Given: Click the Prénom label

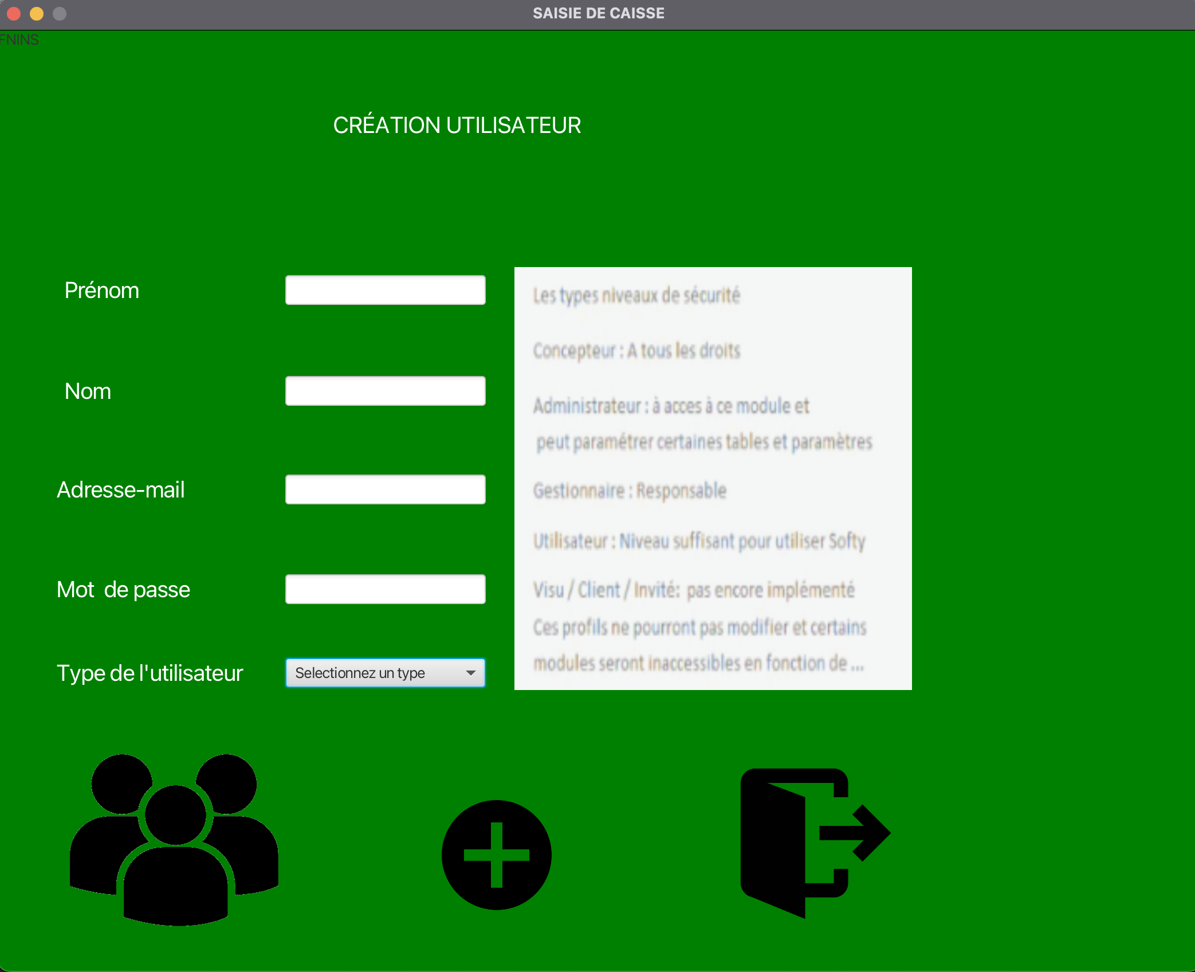Looking at the screenshot, I should (x=101, y=291).
